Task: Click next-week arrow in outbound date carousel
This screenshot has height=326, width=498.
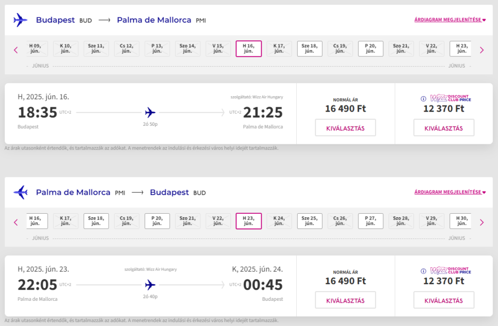Action: pyautogui.click(x=482, y=50)
